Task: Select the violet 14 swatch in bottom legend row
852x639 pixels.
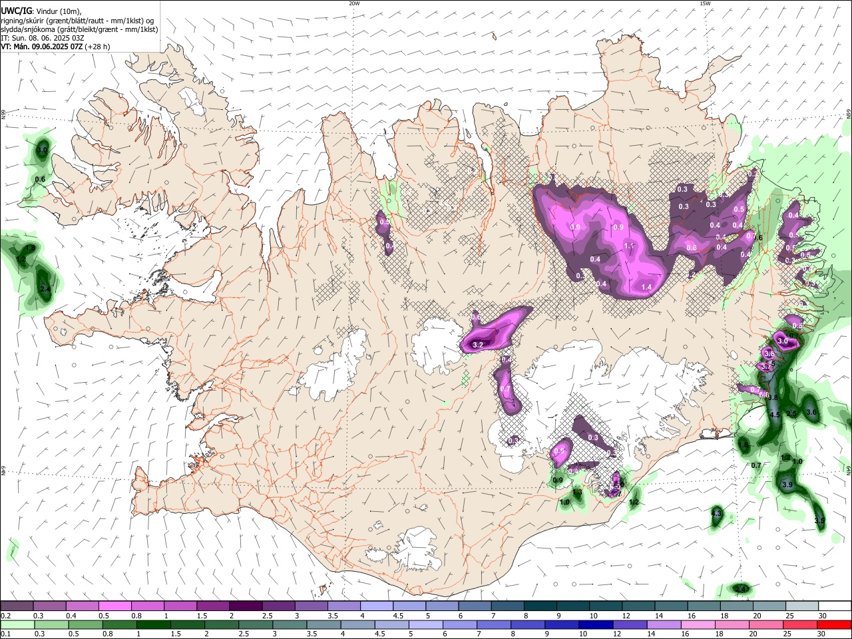Action: point(663,624)
